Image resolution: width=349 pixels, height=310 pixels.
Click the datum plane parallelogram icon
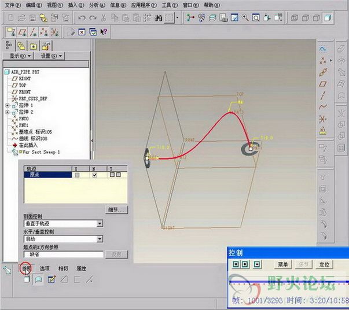pos(323,84)
